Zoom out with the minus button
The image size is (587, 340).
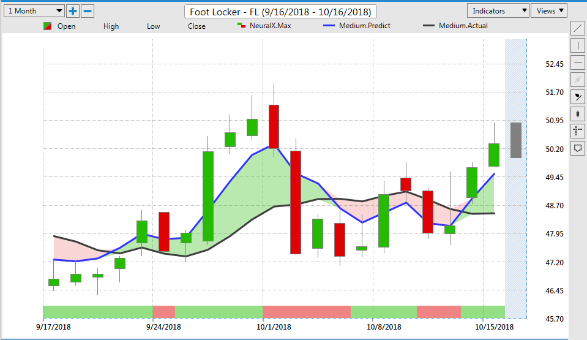[x=88, y=11]
